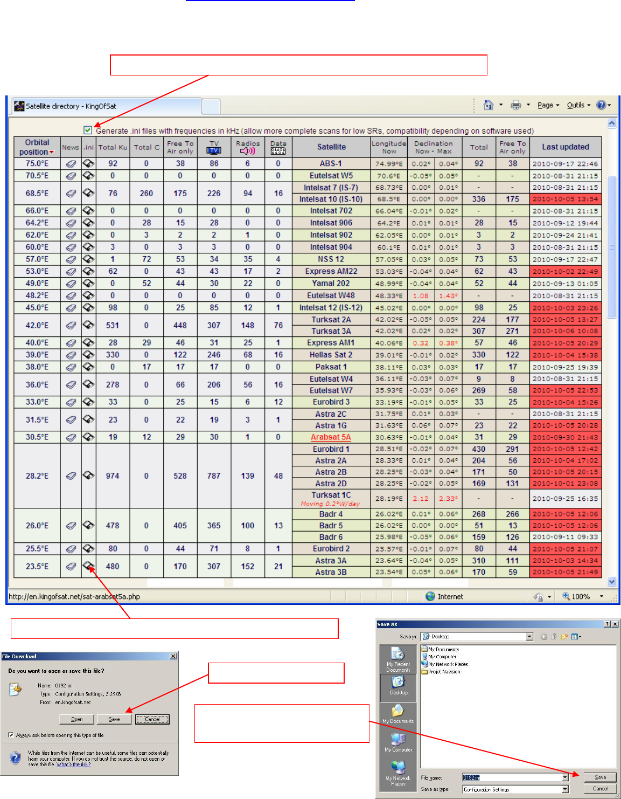The height and width of the screenshot is (799, 621).
Task: Toggle the generate .ini files in kHz checkbox
Action: (x=88, y=130)
